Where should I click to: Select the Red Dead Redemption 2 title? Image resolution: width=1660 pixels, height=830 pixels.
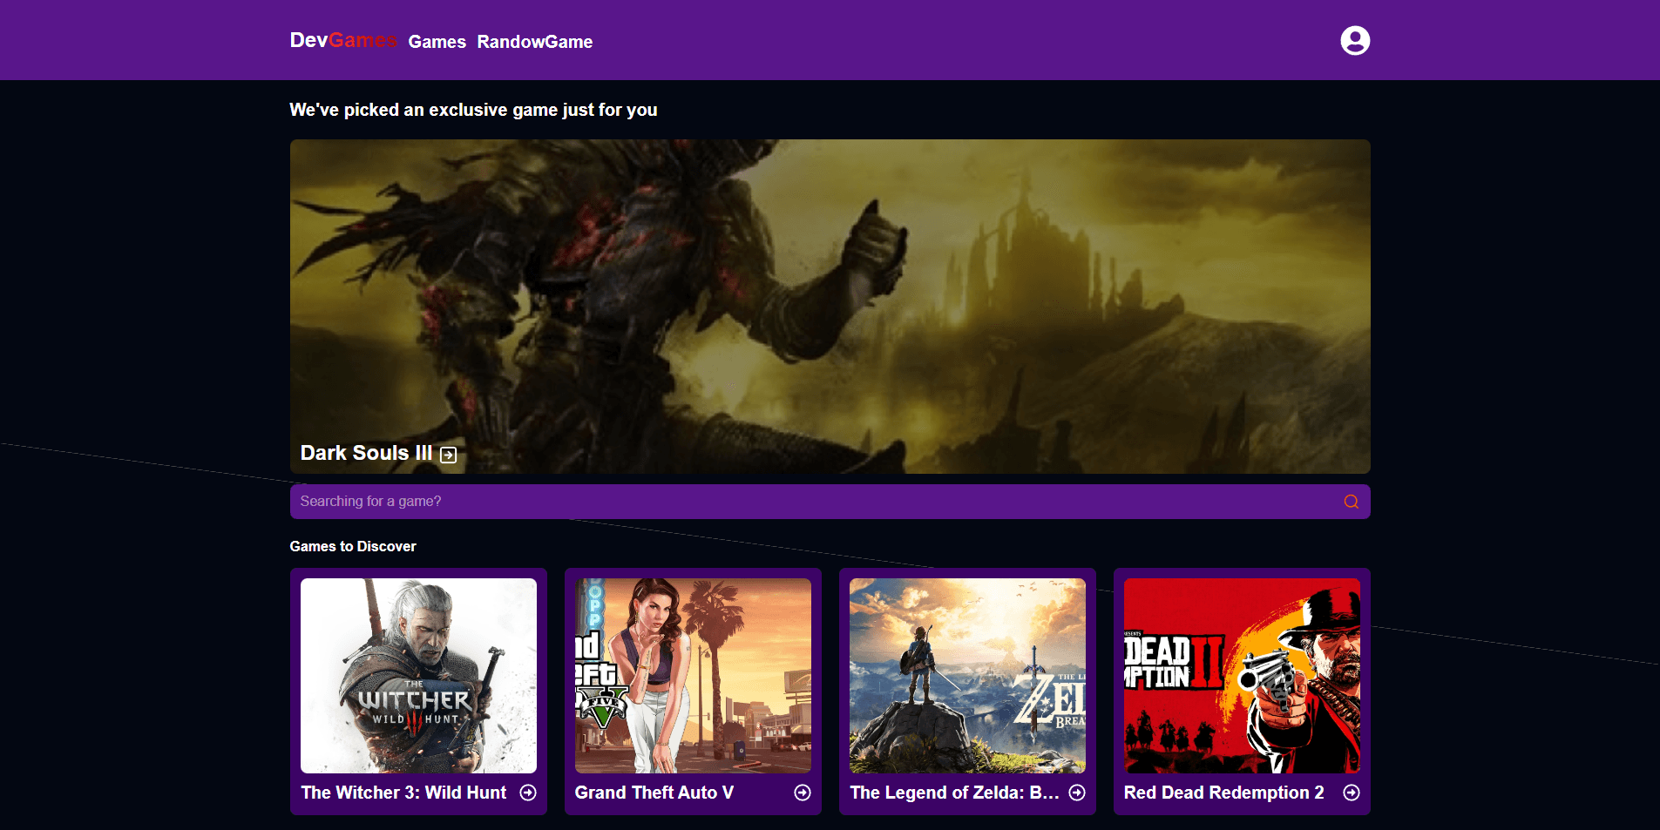coord(1223,793)
